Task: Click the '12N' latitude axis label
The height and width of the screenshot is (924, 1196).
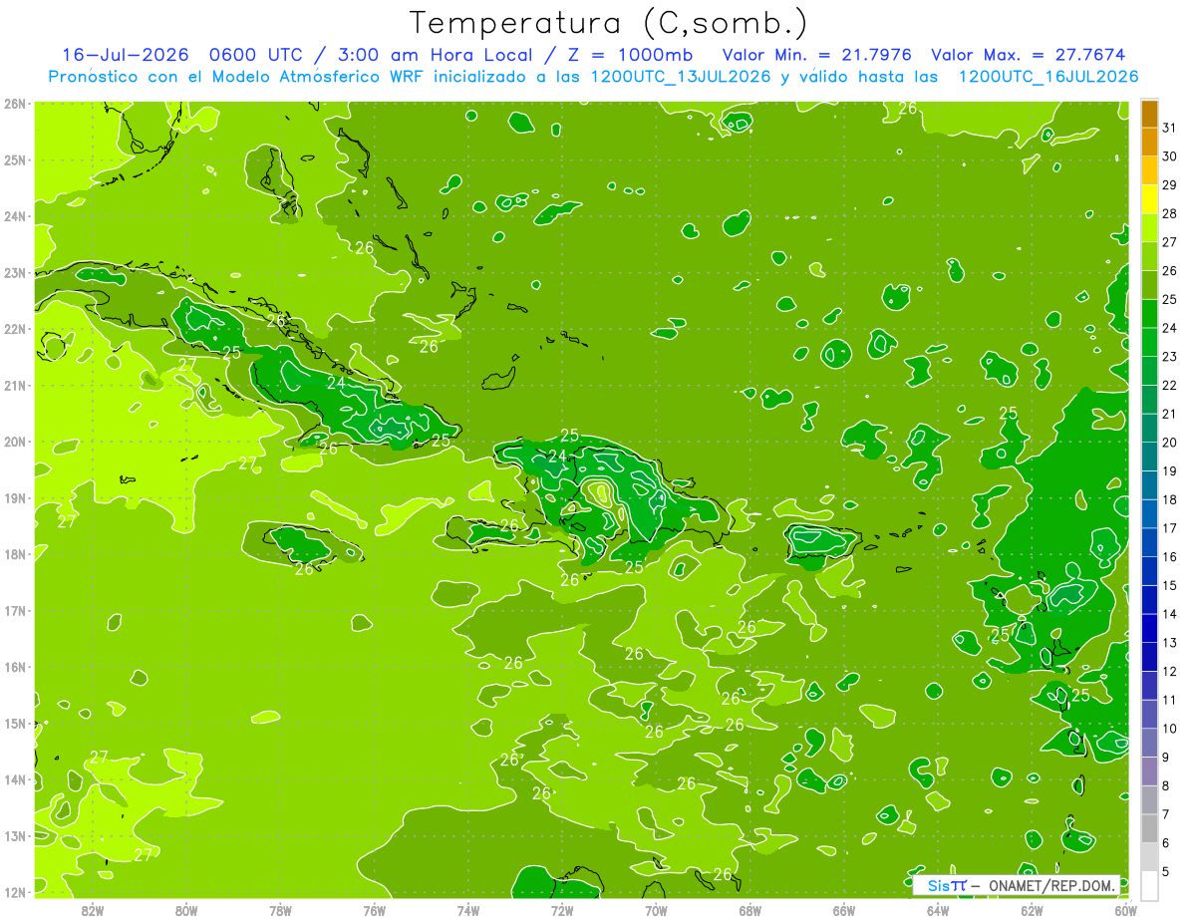Action: 15,892
